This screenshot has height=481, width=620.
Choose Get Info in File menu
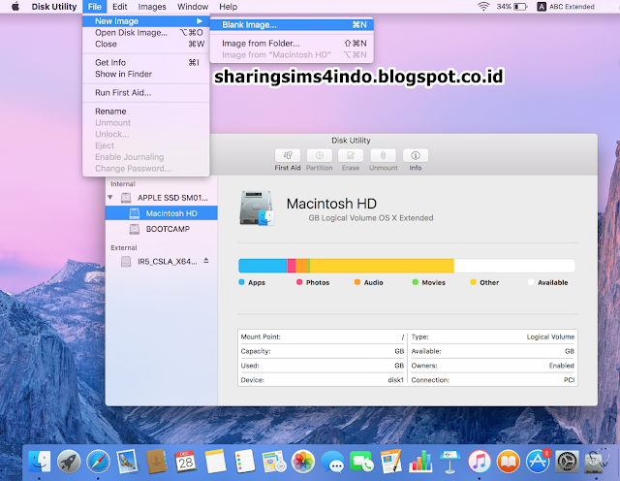click(x=146, y=63)
